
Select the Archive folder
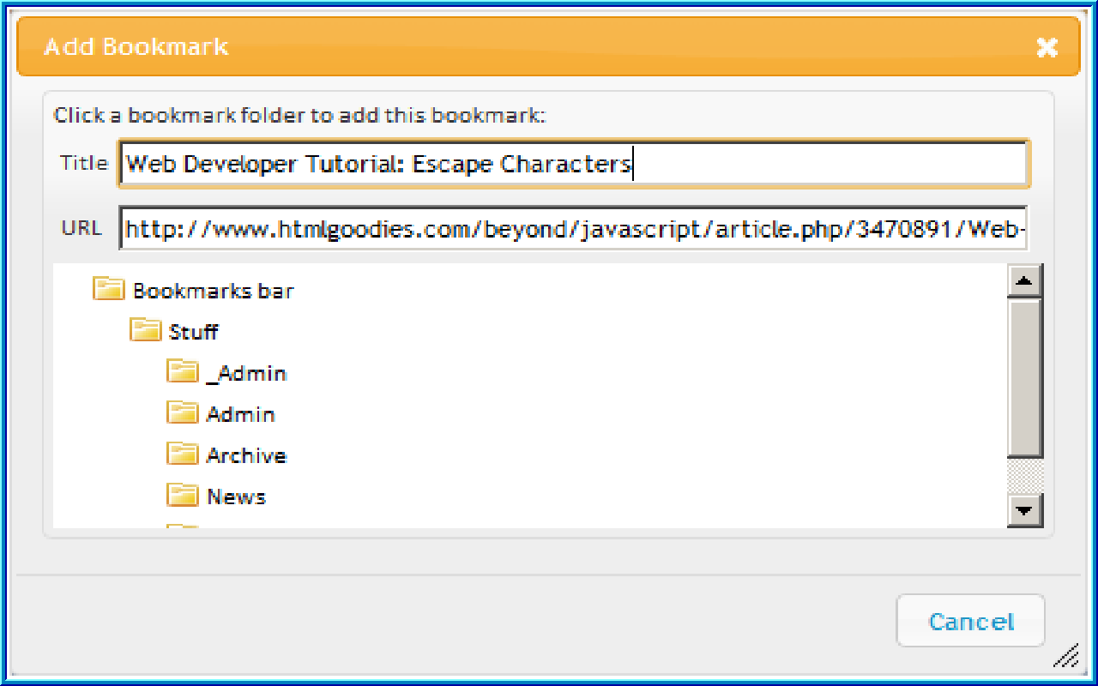point(246,454)
